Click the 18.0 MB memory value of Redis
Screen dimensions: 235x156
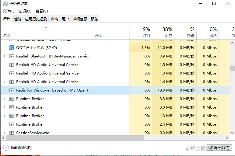click(x=165, y=90)
